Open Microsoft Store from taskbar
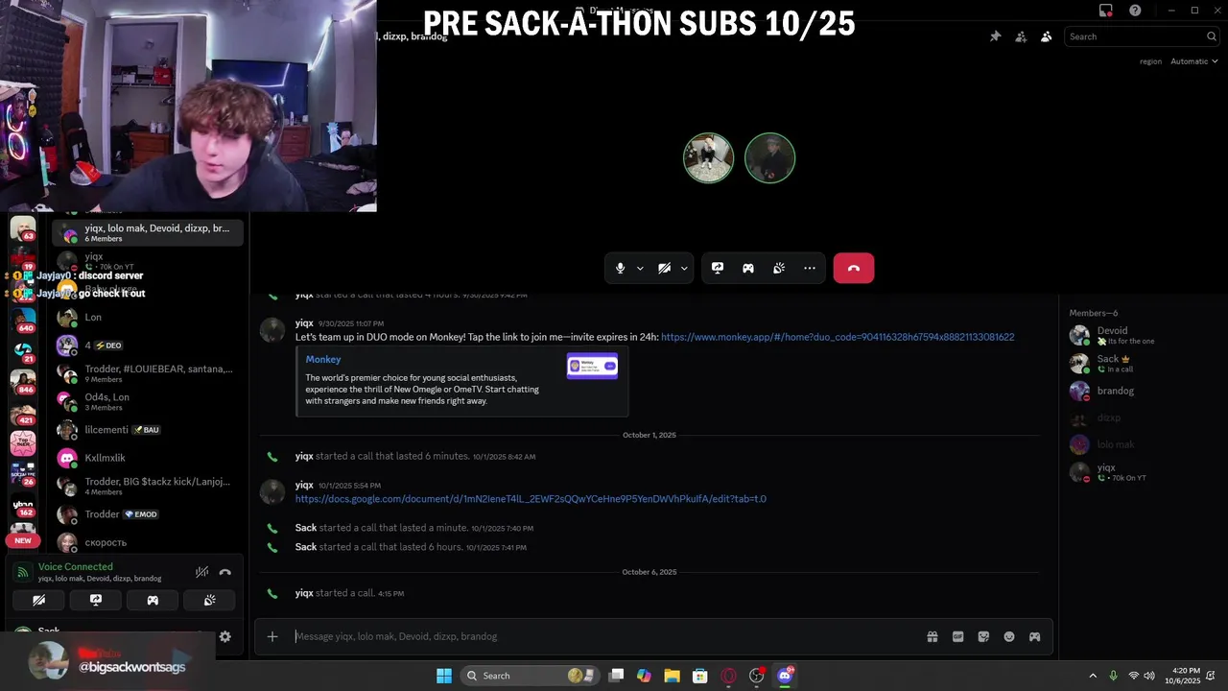1228x691 pixels. (700, 676)
